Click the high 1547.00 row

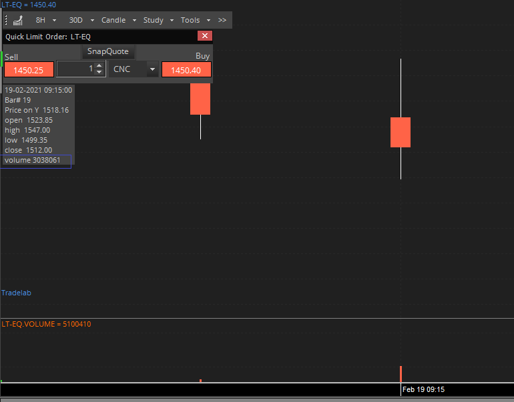27,130
